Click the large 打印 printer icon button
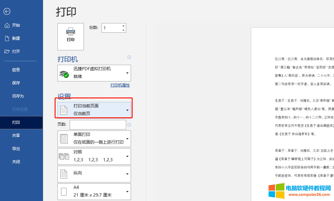334x201 pixels. pyautogui.click(x=70, y=37)
